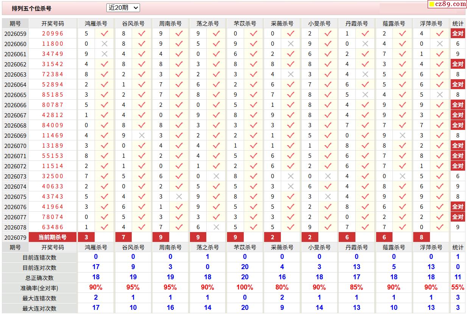Click the 准确率(全对率) row label
This screenshot has width=467, height=314.
[x=39, y=288]
